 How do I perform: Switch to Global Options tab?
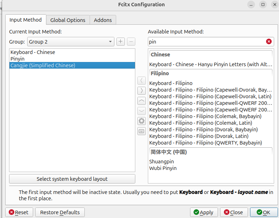(68, 20)
